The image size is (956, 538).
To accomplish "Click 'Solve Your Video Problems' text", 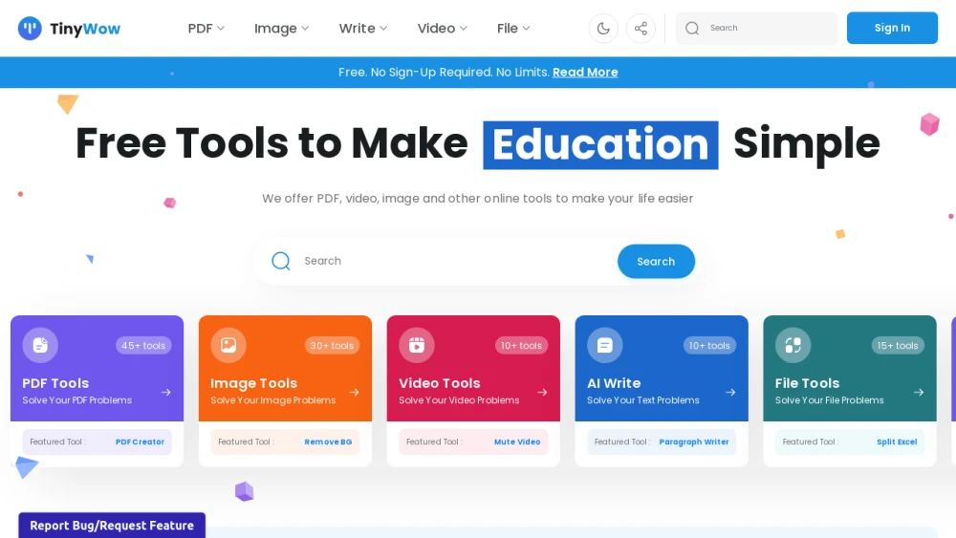I will coord(459,400).
